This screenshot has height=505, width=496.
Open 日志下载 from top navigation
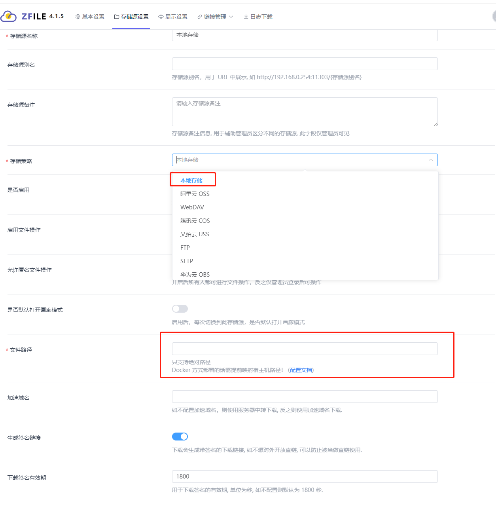[258, 17]
